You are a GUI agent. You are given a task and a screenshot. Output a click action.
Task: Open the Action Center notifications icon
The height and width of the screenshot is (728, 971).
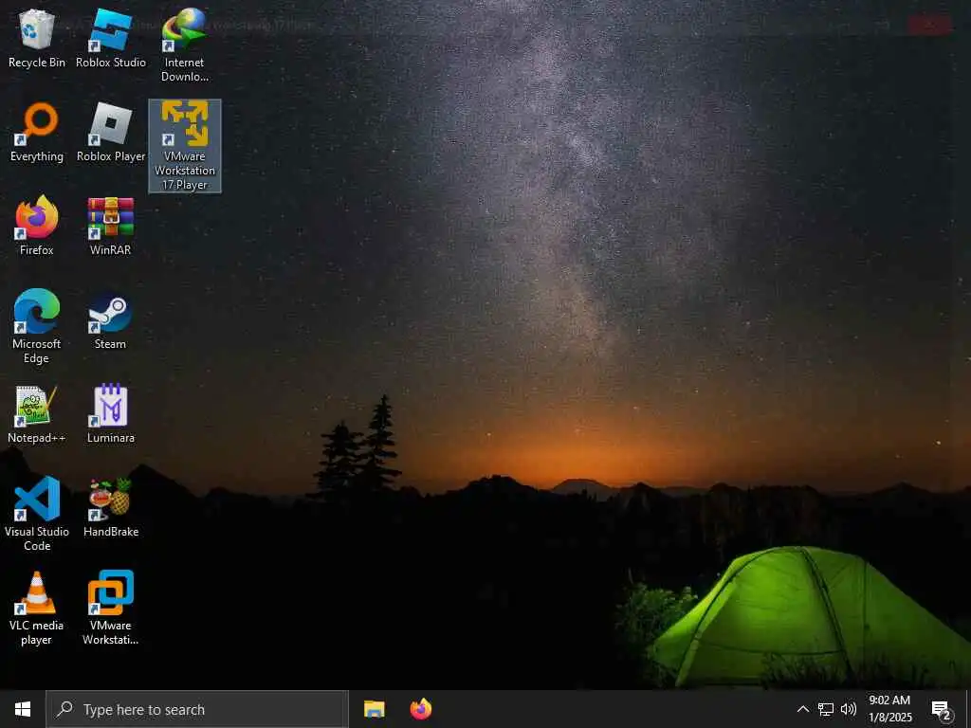(942, 709)
